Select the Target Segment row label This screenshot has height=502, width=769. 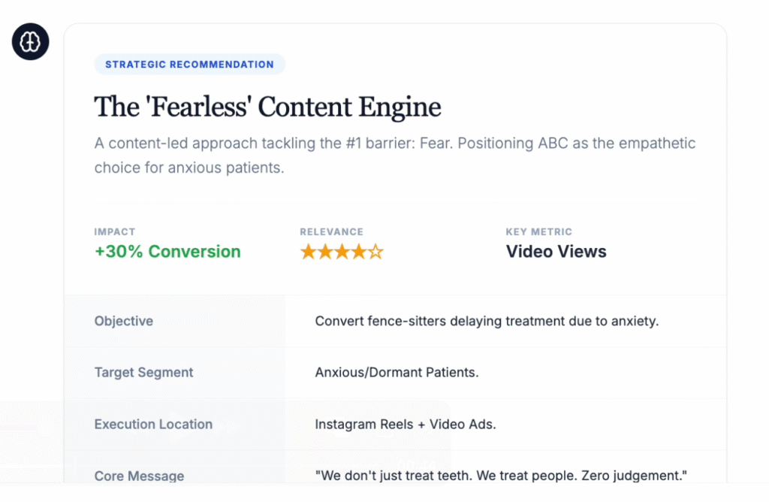coord(143,372)
